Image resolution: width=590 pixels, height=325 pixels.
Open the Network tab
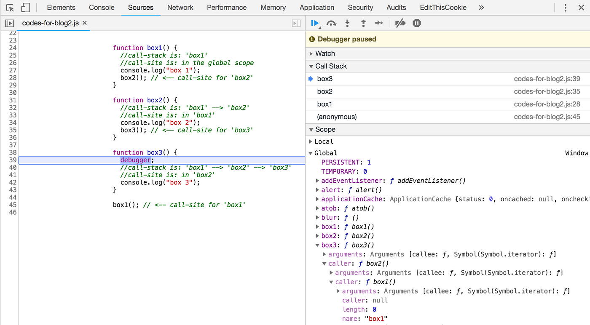coord(180,8)
